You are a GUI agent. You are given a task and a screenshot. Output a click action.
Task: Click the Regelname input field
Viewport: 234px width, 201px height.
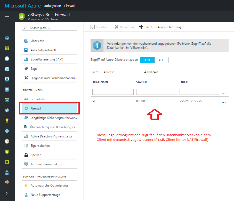[113, 92]
